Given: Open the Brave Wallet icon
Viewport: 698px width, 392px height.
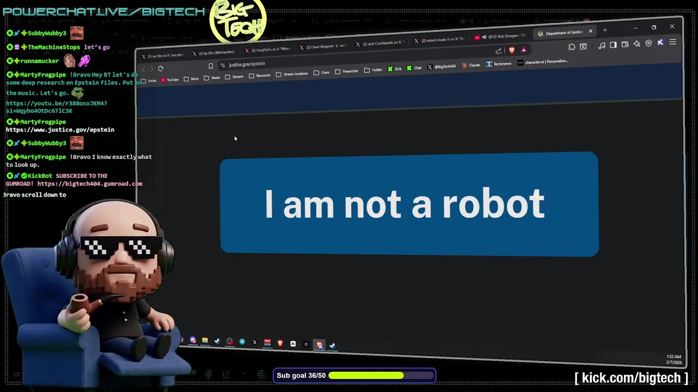Looking at the screenshot, I should [x=625, y=45].
